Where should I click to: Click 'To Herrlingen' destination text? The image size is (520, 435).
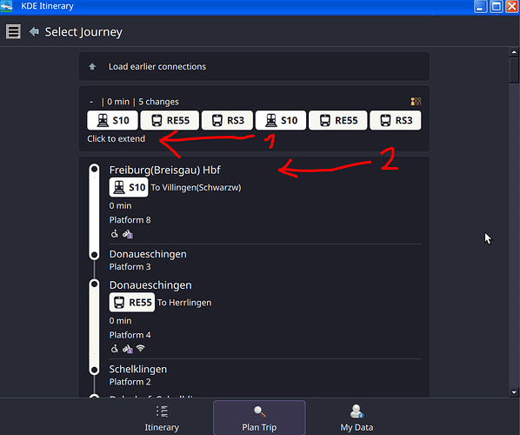184,303
